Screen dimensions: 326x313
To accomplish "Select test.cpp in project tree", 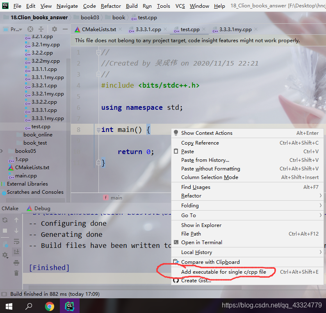I will pos(38,127).
